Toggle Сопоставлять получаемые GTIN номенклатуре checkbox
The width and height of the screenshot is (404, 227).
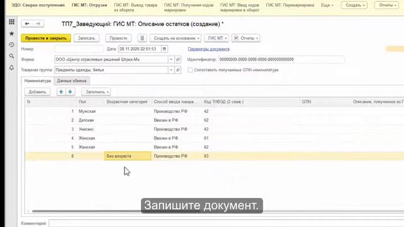(190, 70)
